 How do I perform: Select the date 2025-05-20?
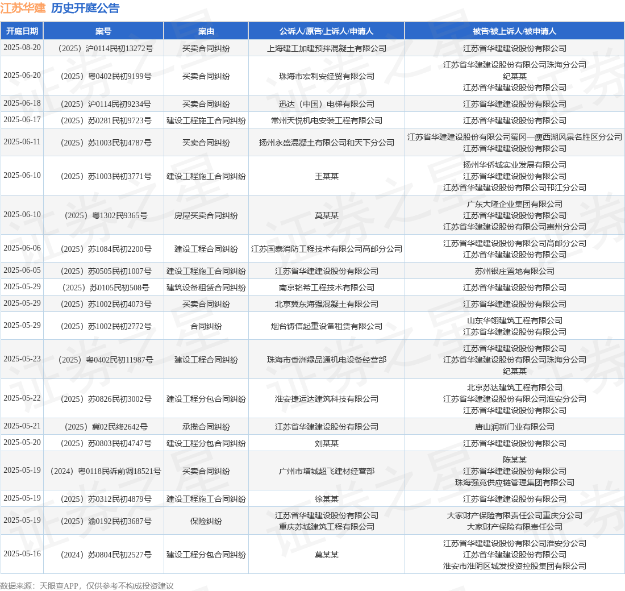coord(22,442)
